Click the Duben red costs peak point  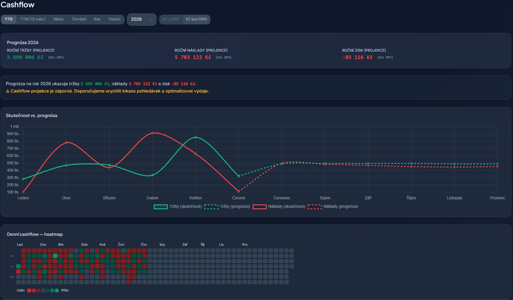click(x=152, y=133)
